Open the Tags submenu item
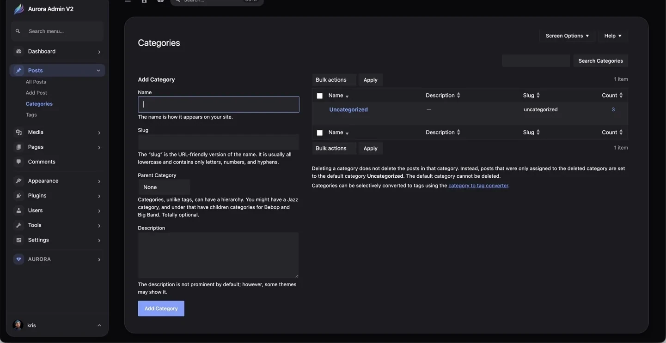Viewport: 666px width, 343px height. point(31,114)
